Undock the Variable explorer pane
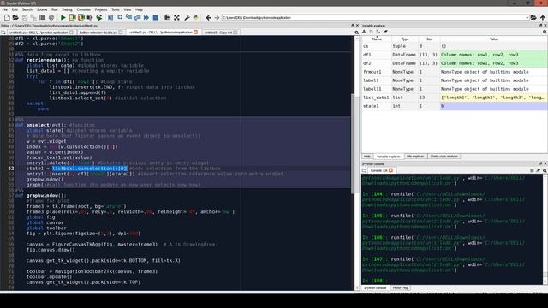 pyautogui.click(x=540, y=26)
